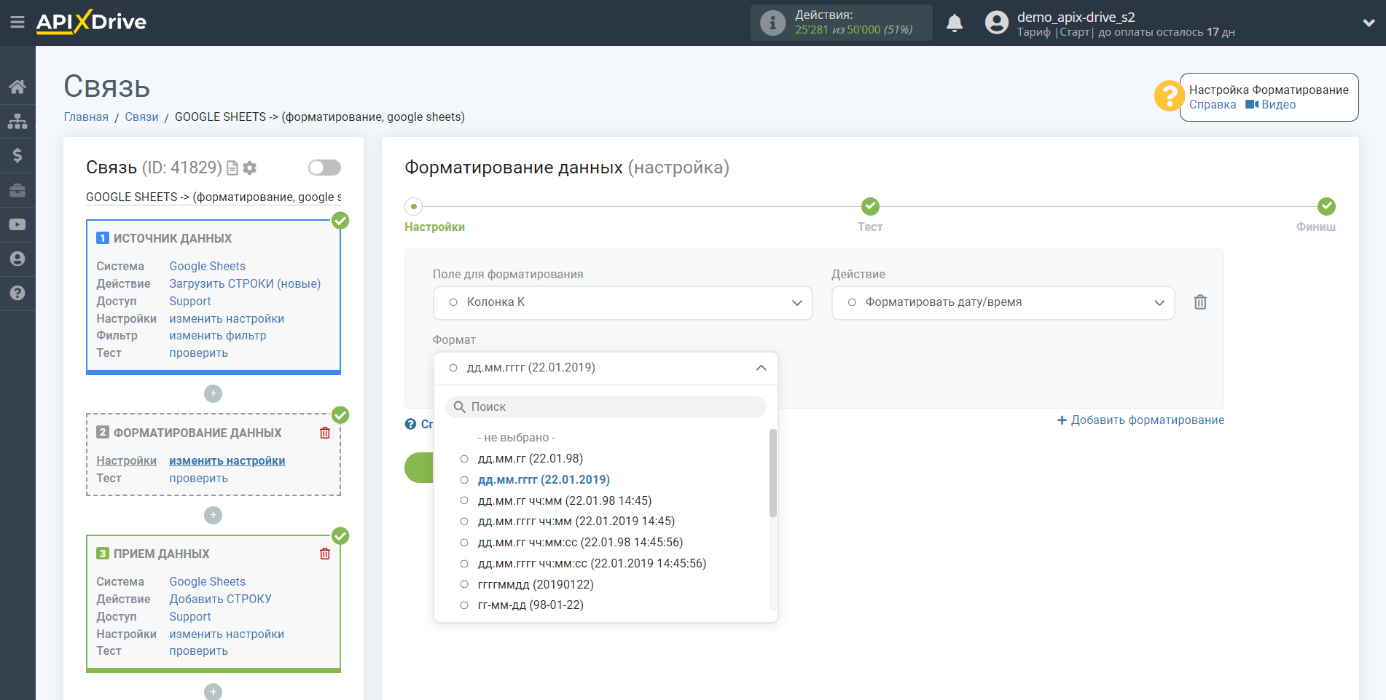Open connection settings gear icon

click(250, 168)
